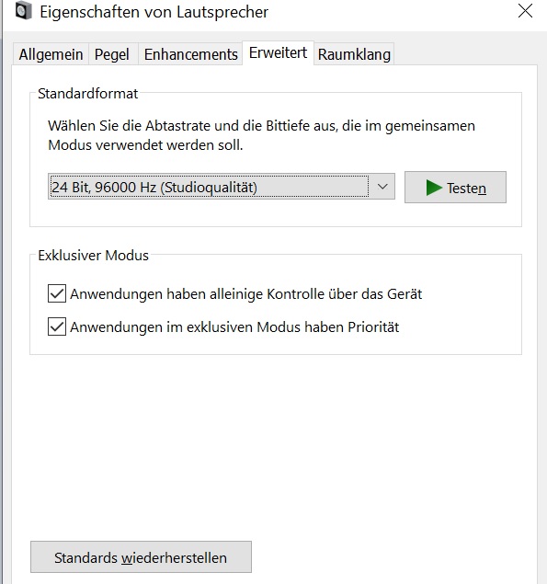The width and height of the screenshot is (547, 584).
Task: Click the green play icon on Testen
Action: pos(434,188)
